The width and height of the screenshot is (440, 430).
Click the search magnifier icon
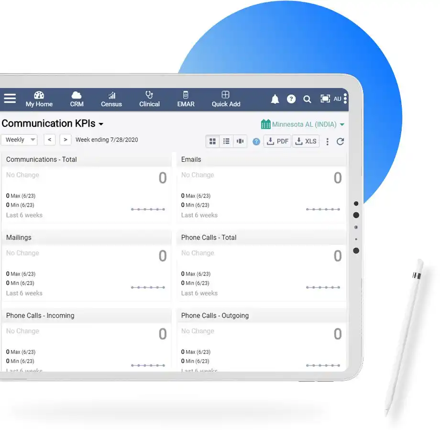tap(307, 99)
